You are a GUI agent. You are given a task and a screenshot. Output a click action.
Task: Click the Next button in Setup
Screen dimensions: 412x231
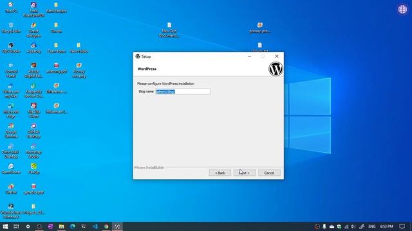click(245, 173)
